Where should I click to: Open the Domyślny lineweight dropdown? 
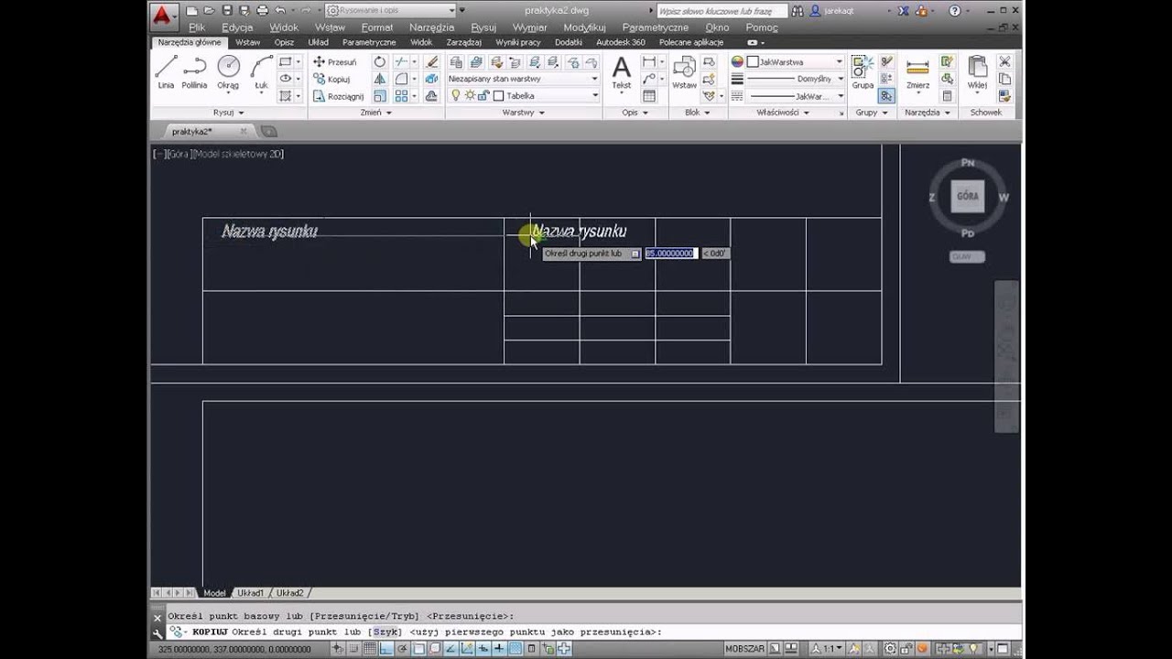point(795,79)
